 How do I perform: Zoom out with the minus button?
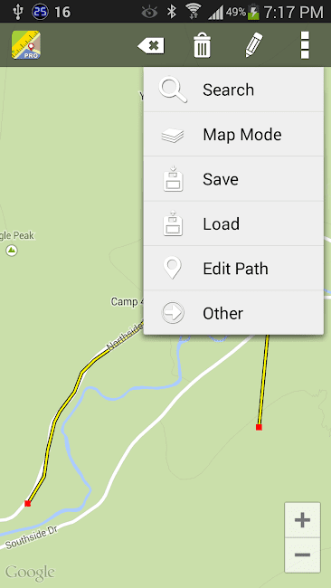pos(302,555)
